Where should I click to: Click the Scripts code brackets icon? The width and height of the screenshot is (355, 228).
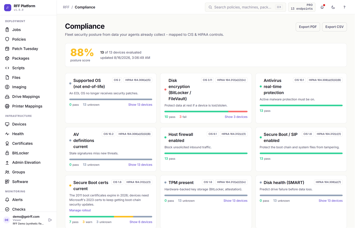(7, 68)
